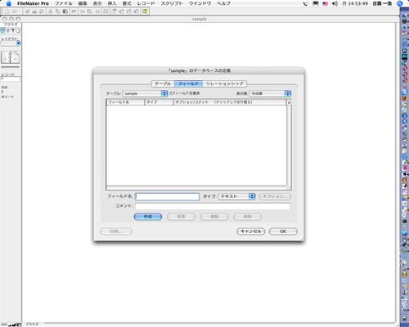Click the status area toggle icon at bottom
Viewport: 409px width, 327px height.
pos(19,325)
